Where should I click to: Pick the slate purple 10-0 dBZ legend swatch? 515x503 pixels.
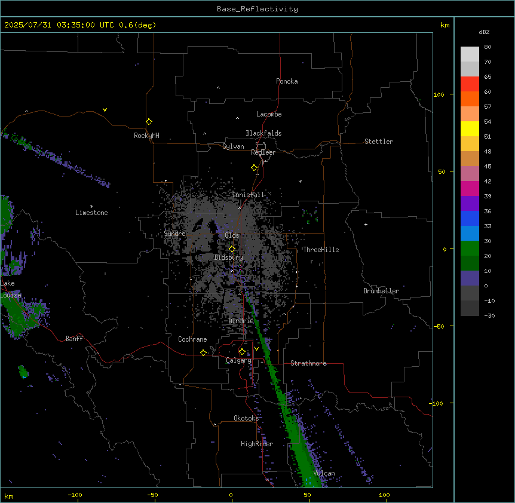470,278
